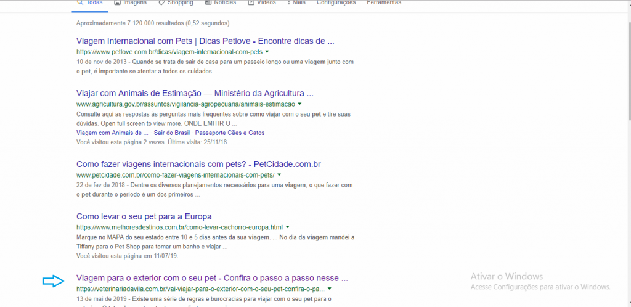Open Como levar o seu pet para a Europa
631x307 pixels.
[144, 216]
